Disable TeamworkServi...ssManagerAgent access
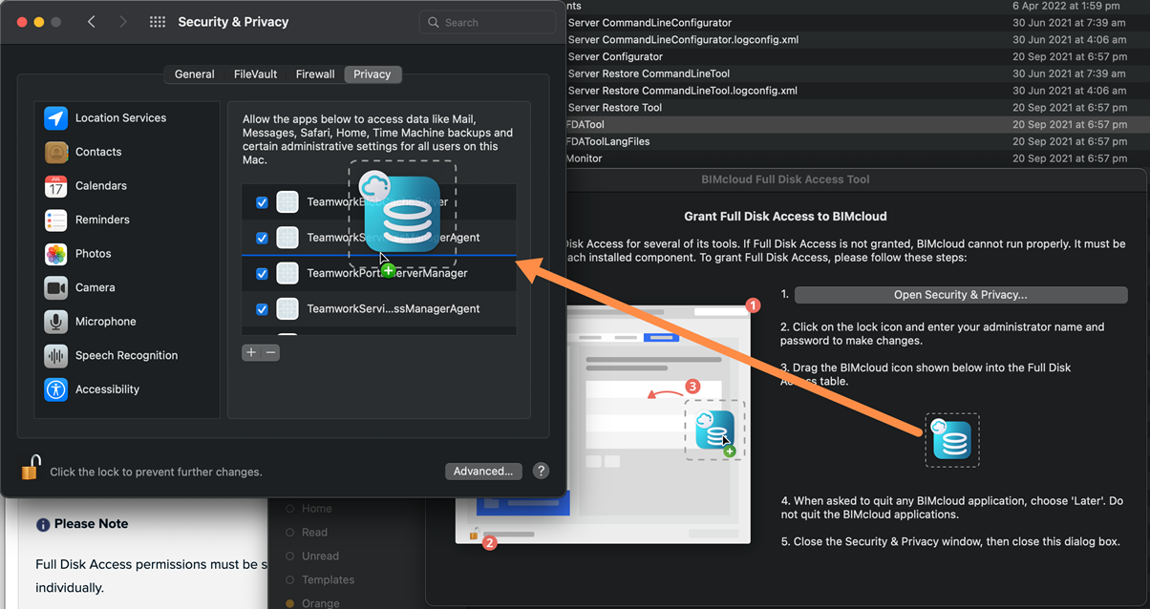Image resolution: width=1150 pixels, height=609 pixels. [x=261, y=308]
